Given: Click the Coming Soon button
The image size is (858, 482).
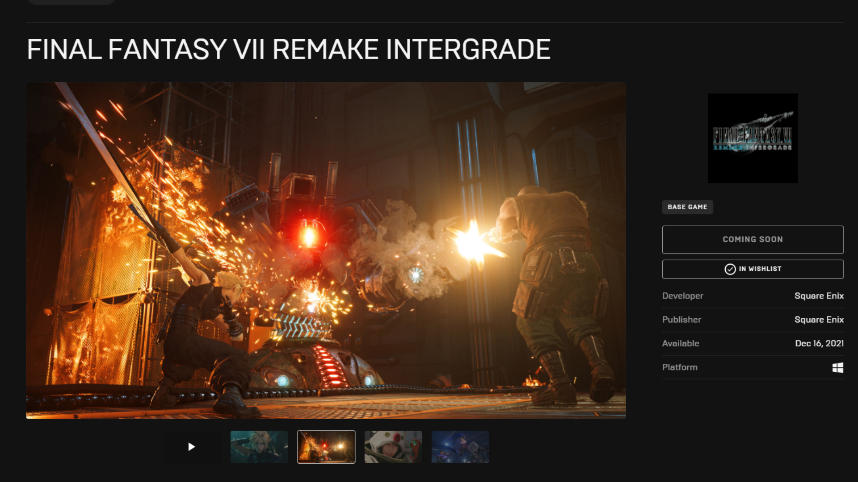Looking at the screenshot, I should click(x=753, y=240).
